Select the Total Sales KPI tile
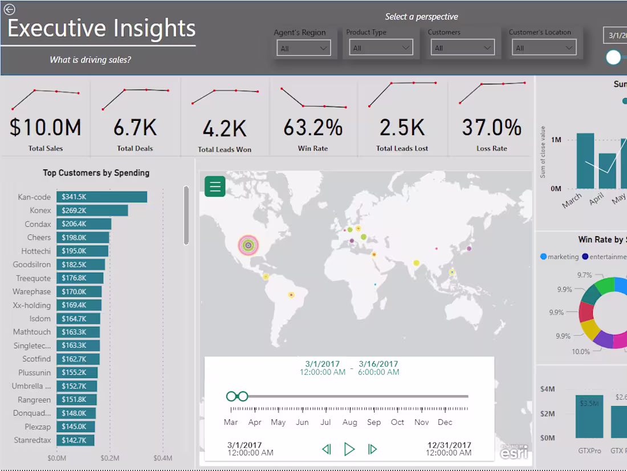 pos(46,117)
